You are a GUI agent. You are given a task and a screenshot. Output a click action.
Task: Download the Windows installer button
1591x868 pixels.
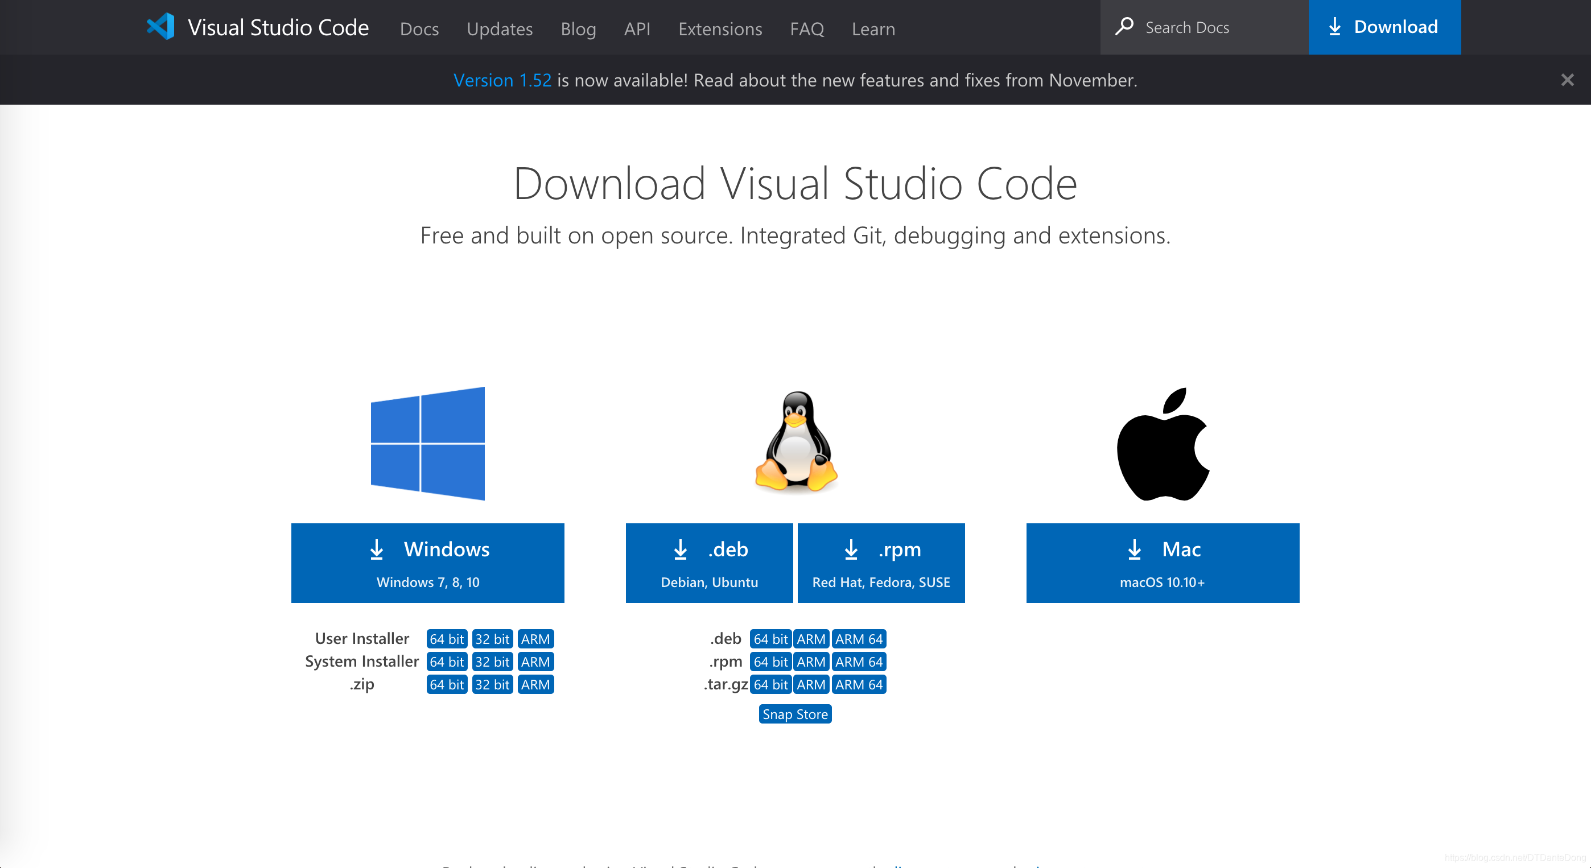427,563
